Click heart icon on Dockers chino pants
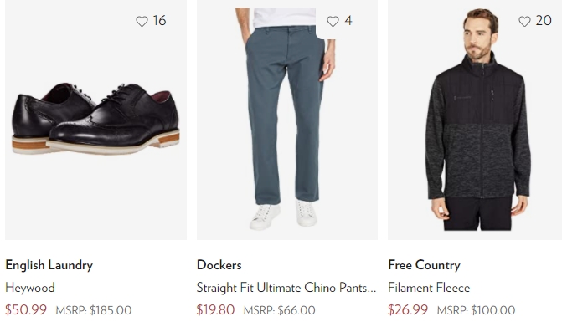This screenshot has width=562, height=322. (333, 22)
